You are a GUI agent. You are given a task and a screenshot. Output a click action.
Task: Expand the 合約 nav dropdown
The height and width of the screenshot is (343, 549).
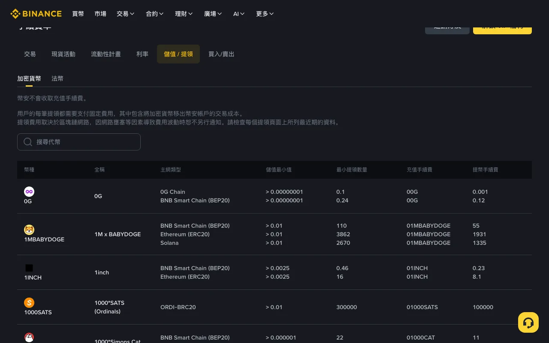coord(154,14)
